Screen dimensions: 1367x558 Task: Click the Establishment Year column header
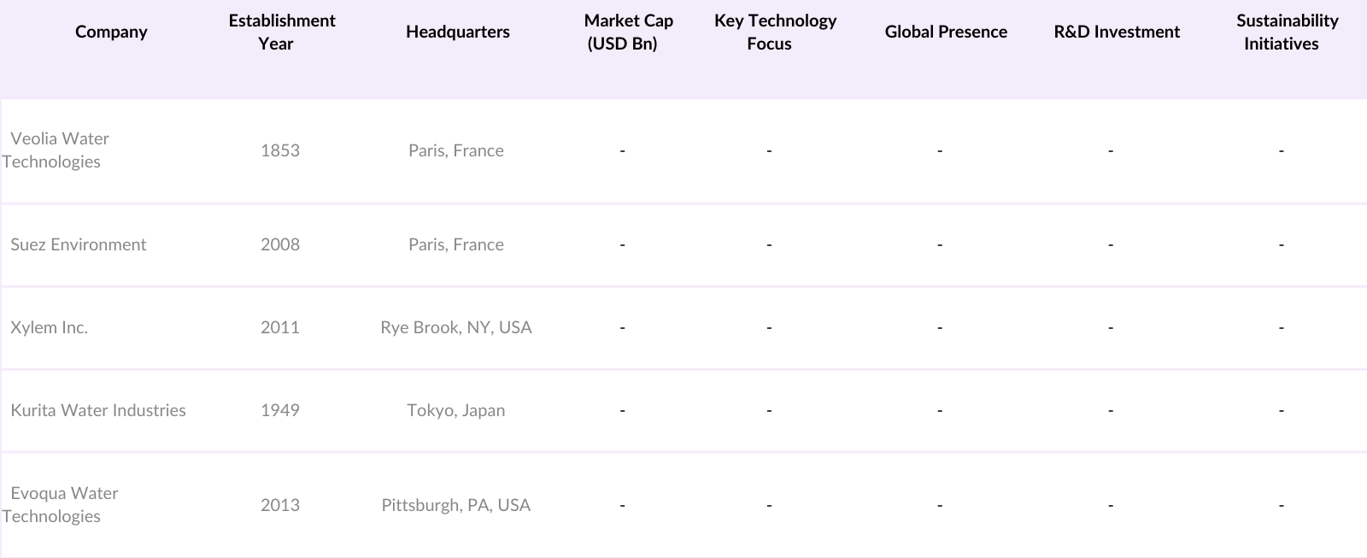pyautogui.click(x=281, y=32)
